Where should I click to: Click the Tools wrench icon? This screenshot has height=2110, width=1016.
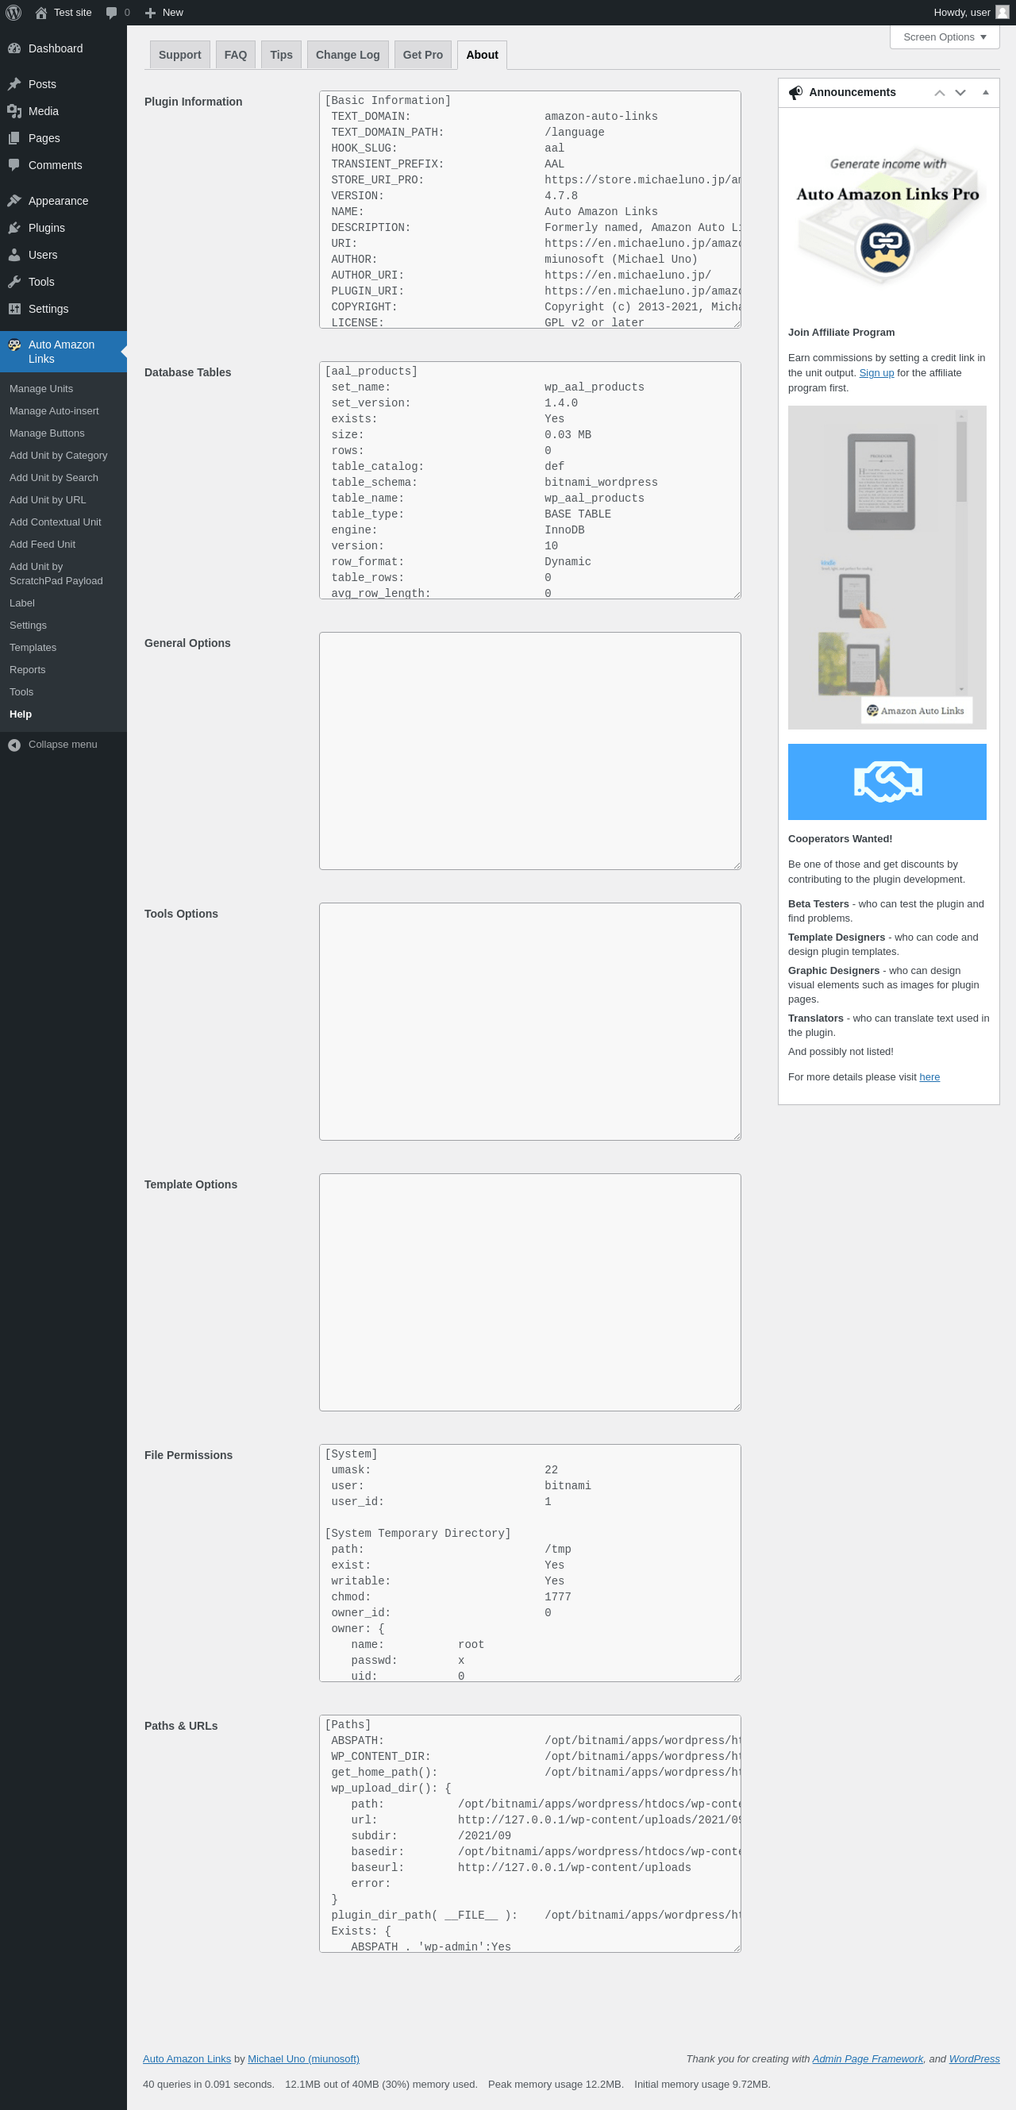14,282
